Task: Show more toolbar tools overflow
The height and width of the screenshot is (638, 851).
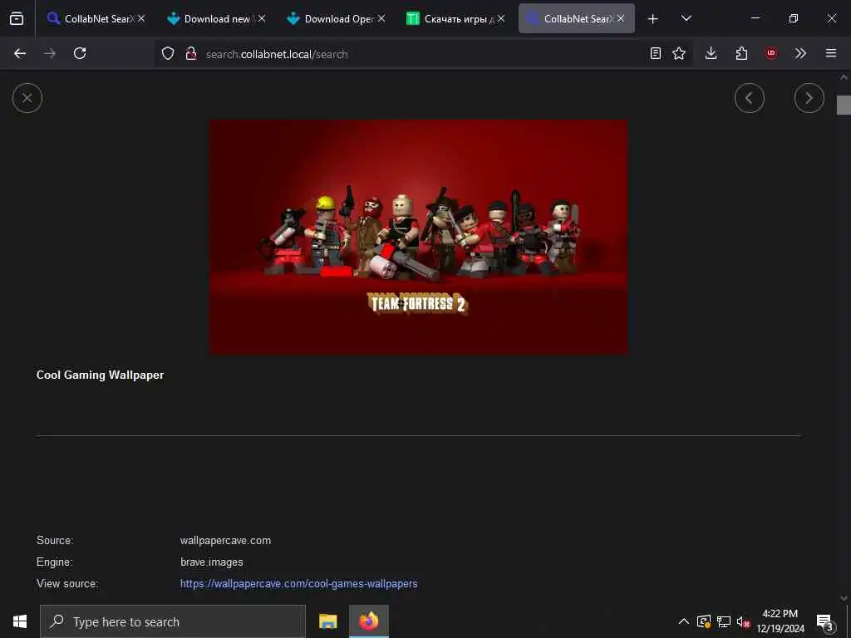Action: [x=800, y=53]
